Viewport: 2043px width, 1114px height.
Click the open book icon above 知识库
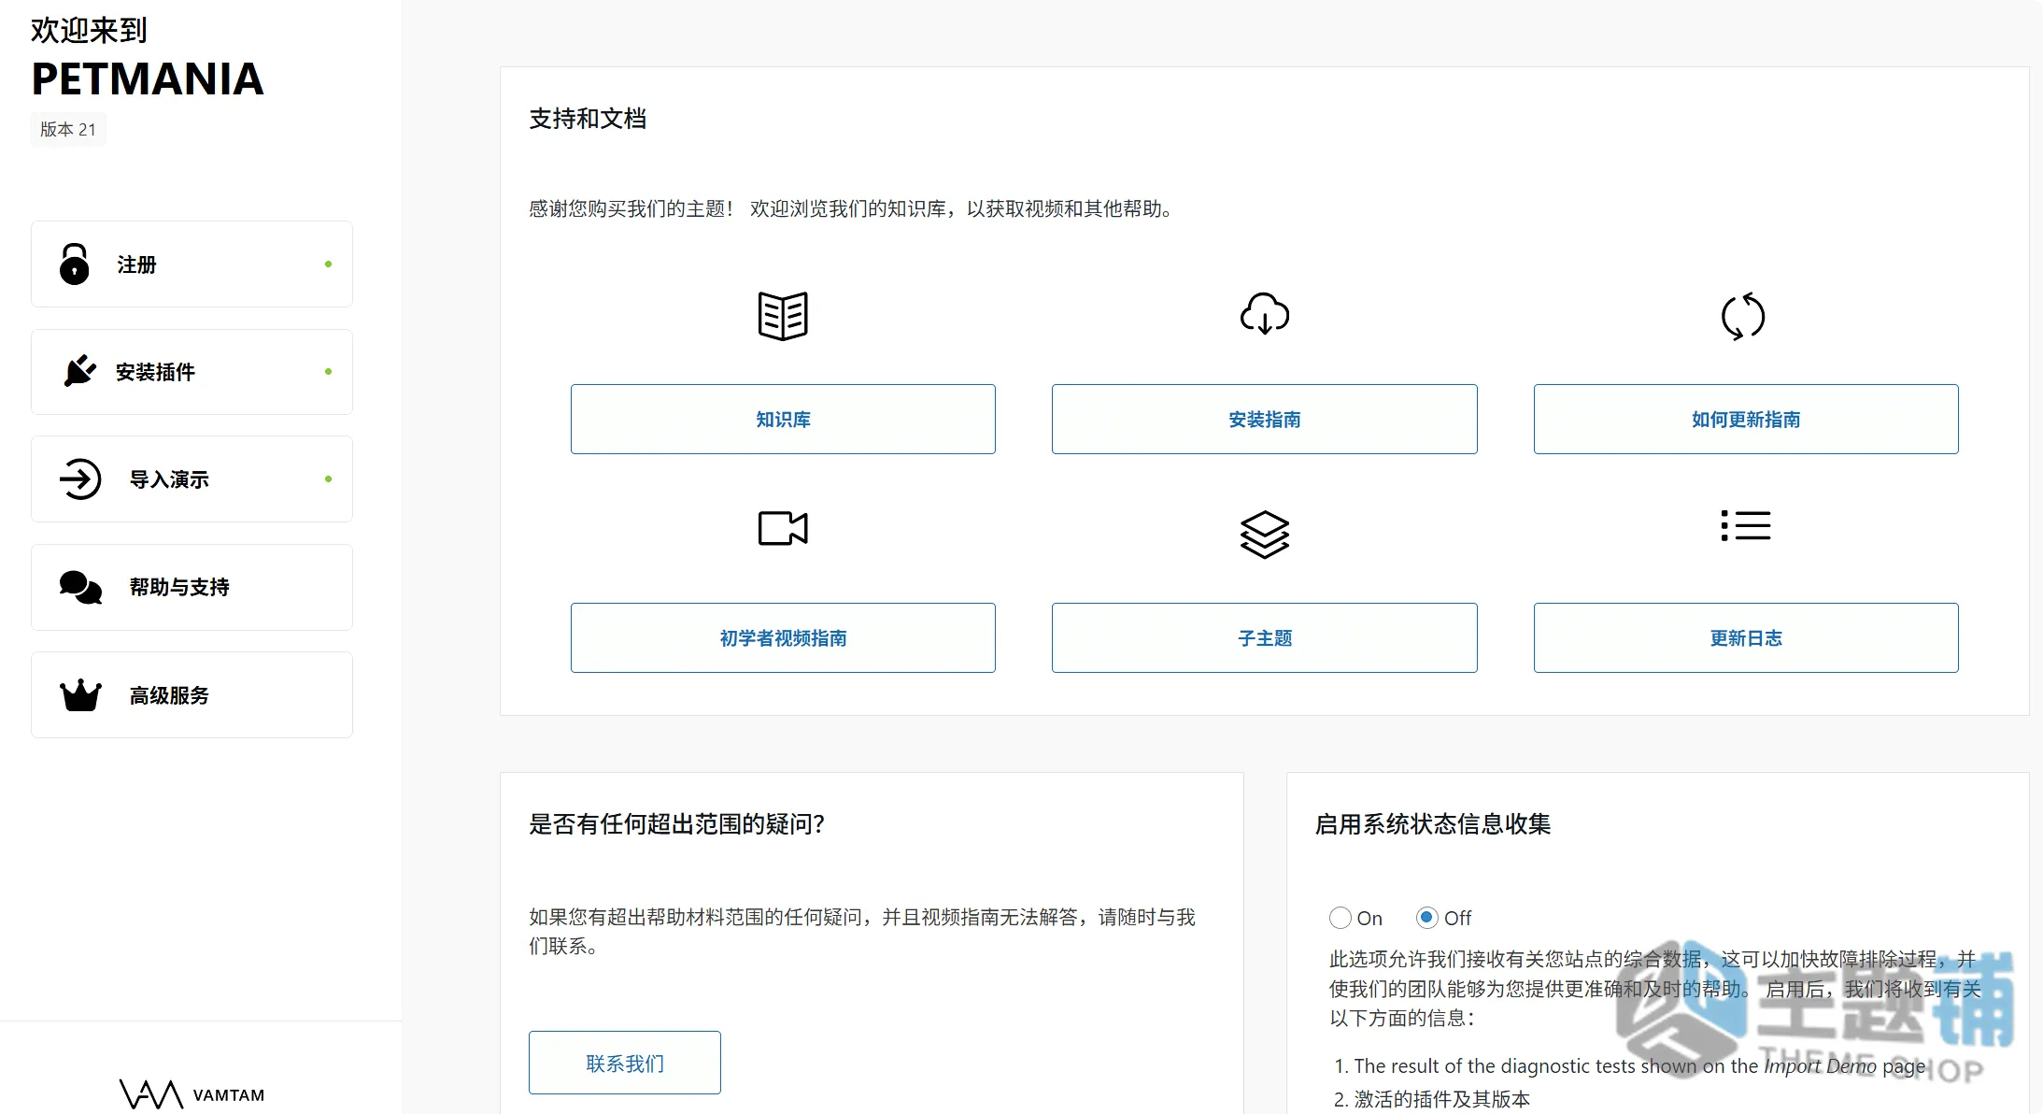pyautogui.click(x=783, y=316)
